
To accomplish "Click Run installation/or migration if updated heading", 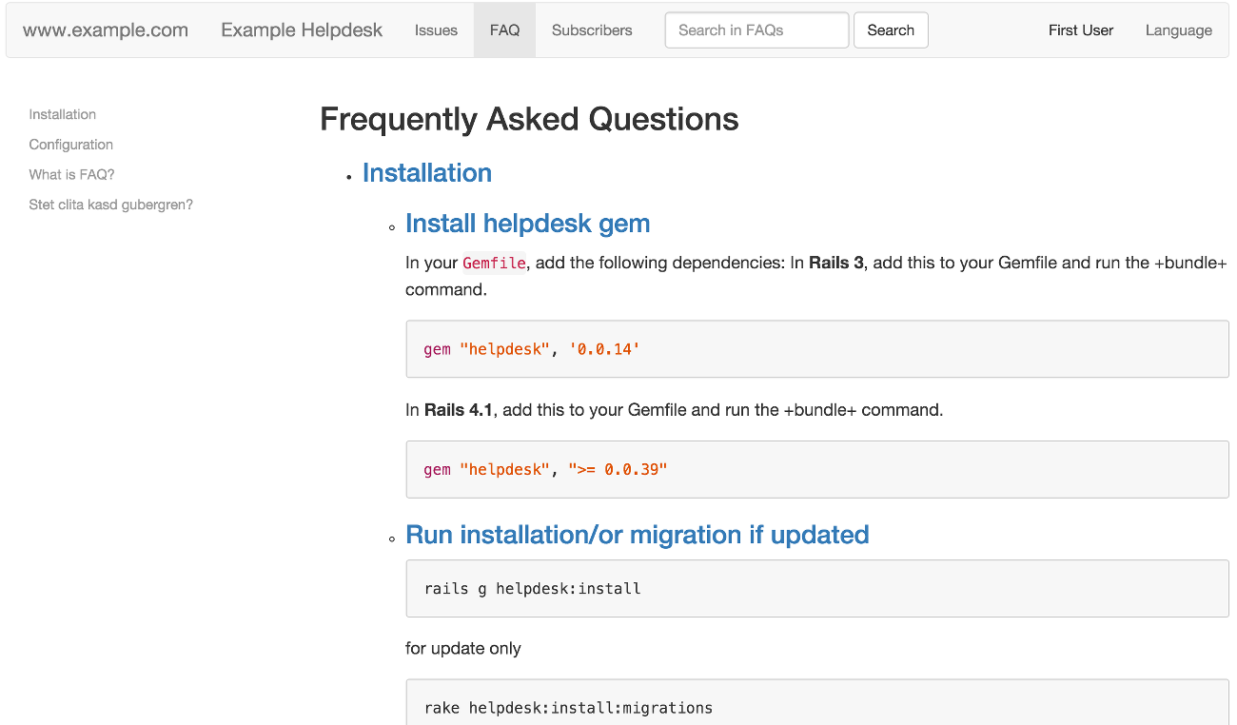I will pyautogui.click(x=638, y=535).
